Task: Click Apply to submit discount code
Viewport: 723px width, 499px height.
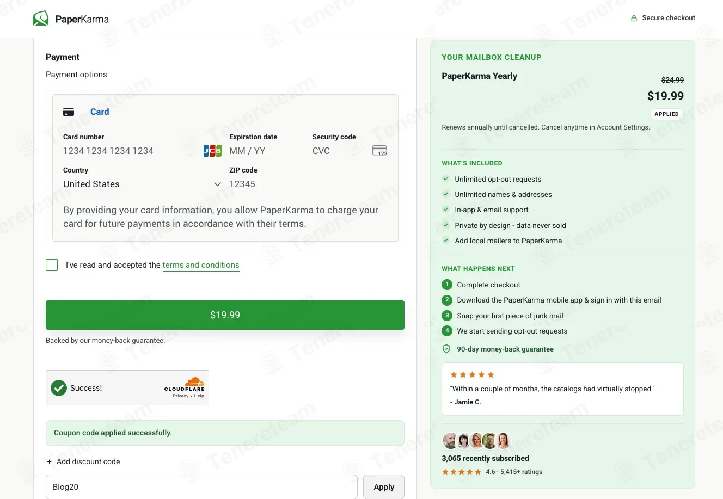Action: (x=384, y=487)
